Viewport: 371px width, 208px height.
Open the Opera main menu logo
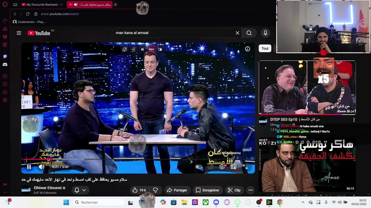5,5
